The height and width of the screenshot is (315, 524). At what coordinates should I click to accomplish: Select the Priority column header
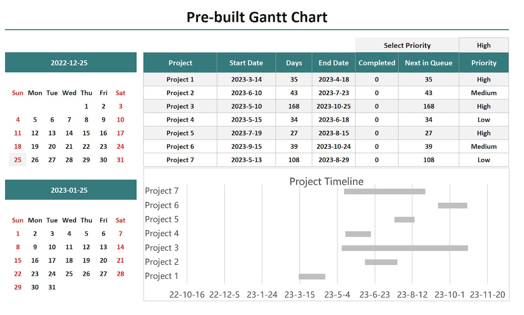pyautogui.click(x=483, y=63)
